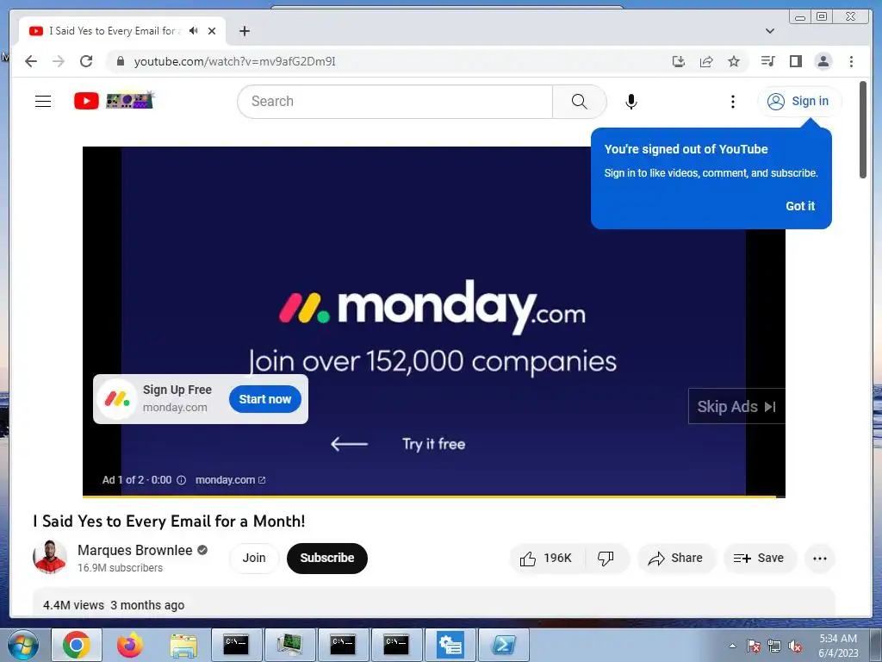Like the video (196K)

point(547,558)
